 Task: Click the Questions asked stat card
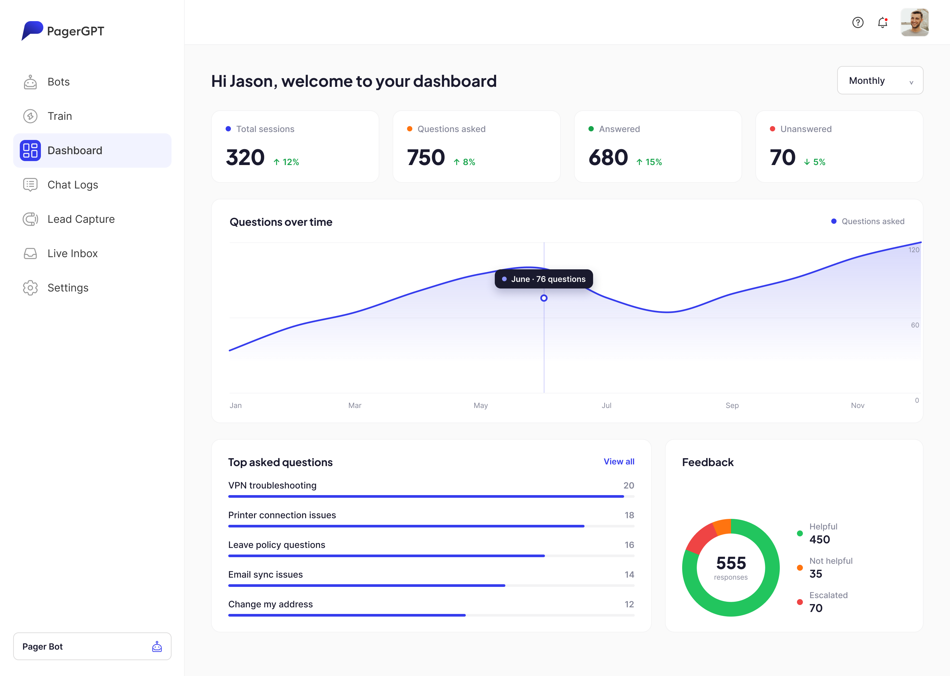[477, 147]
